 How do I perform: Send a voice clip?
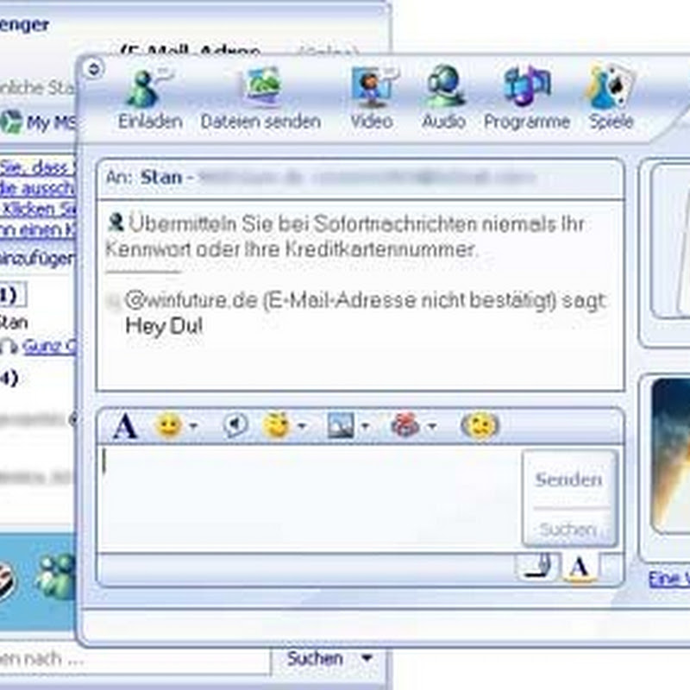[x=235, y=425]
